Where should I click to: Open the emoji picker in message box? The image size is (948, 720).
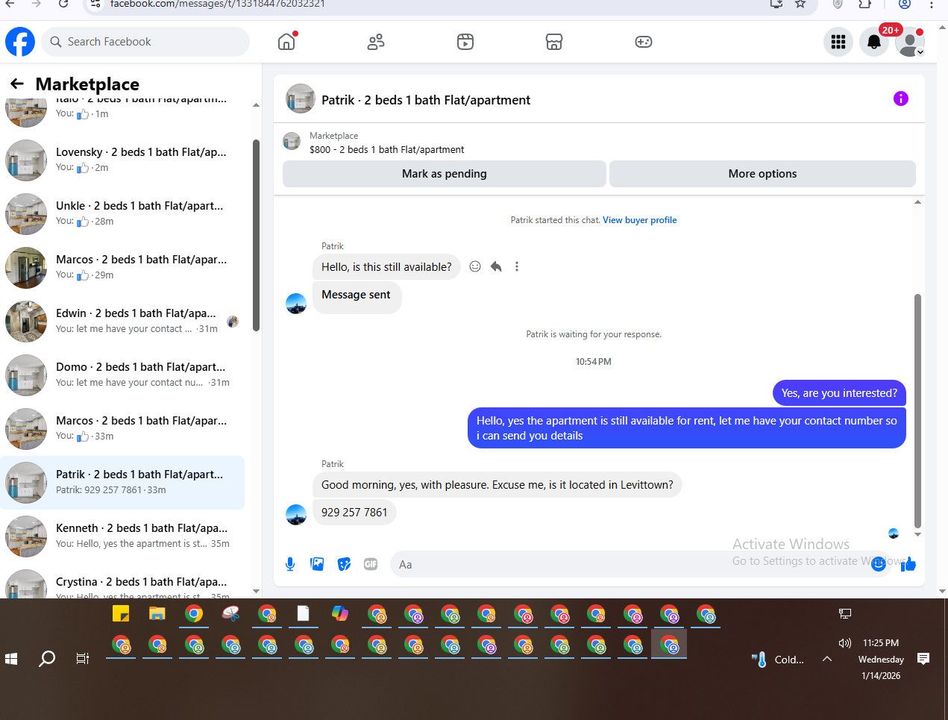pyautogui.click(x=879, y=564)
